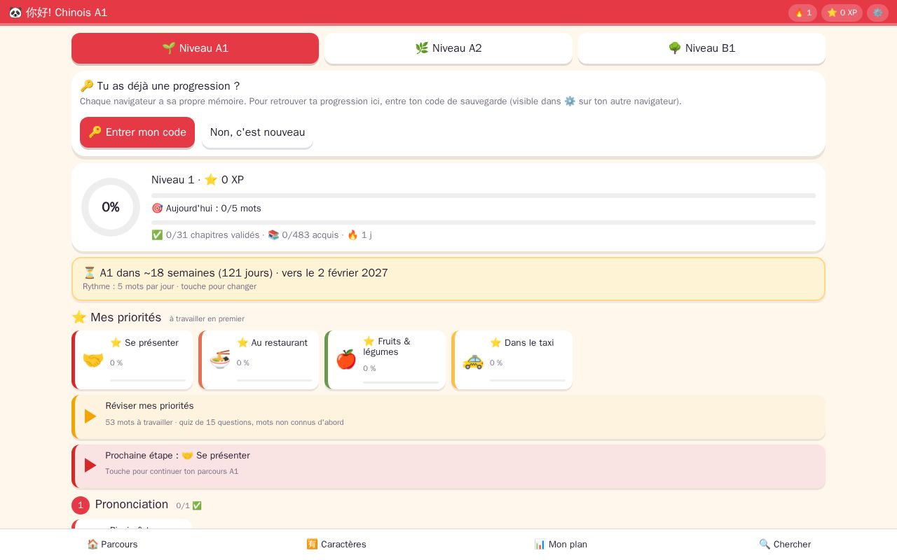Viewport: 897px width, 560px height.
Task: Click the handshake icon on Se présenter card
Action: click(x=93, y=360)
